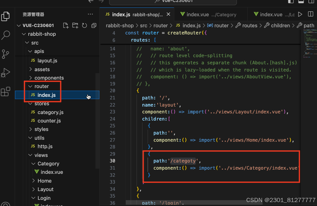Click the name:'layout' code line
Screen dimensions: 317x206
[x=161, y=105]
